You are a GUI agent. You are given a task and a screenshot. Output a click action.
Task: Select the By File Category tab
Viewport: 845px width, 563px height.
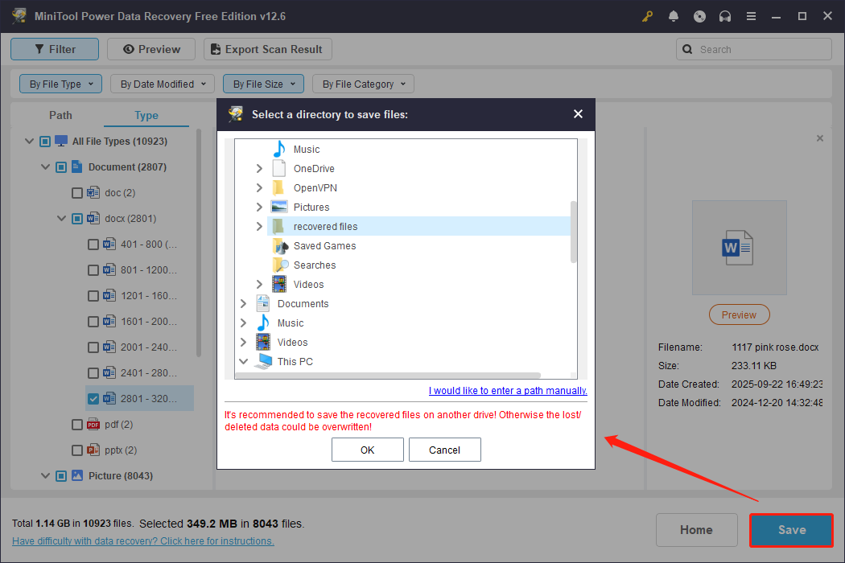click(x=363, y=84)
